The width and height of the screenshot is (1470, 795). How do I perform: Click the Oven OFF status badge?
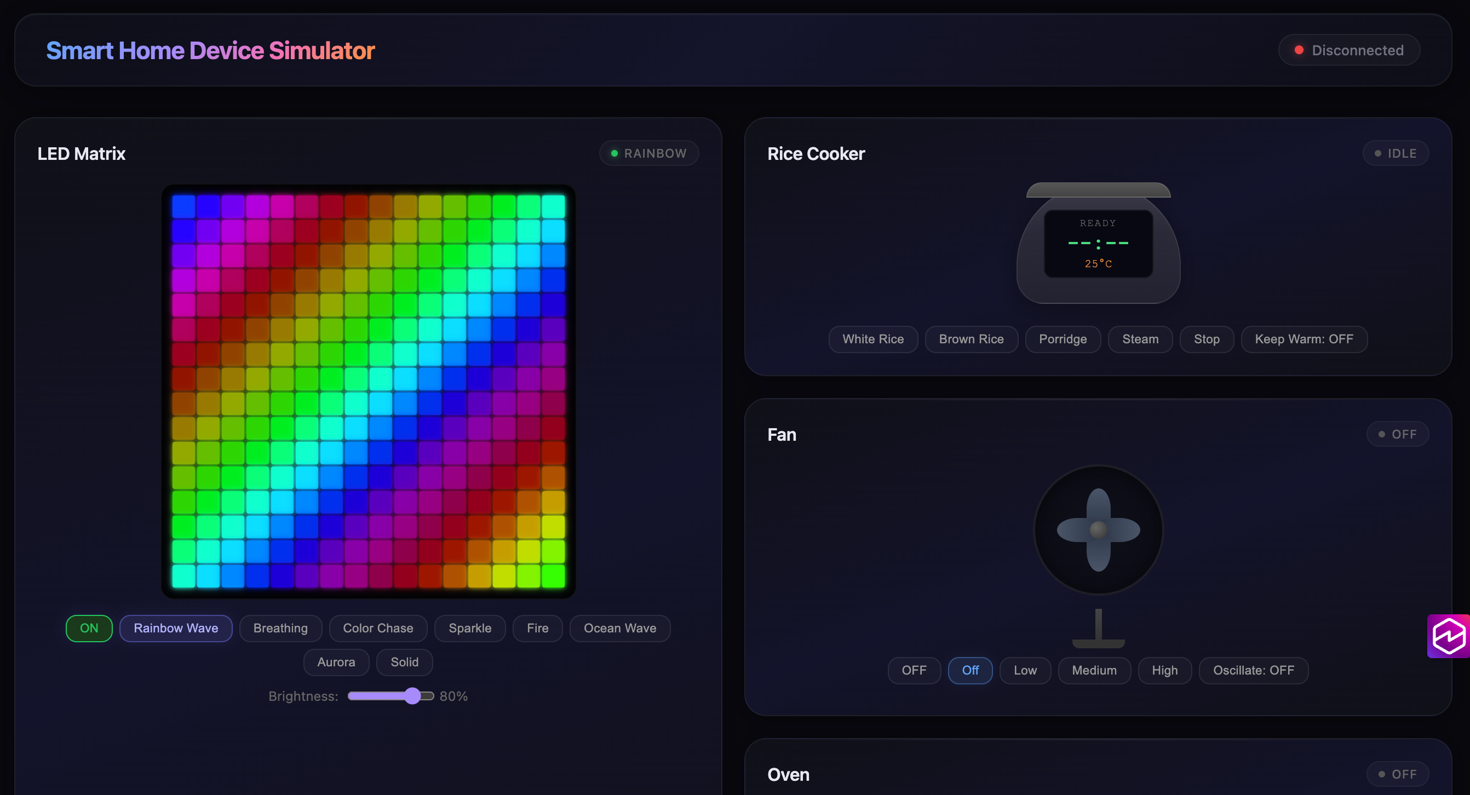click(x=1398, y=774)
